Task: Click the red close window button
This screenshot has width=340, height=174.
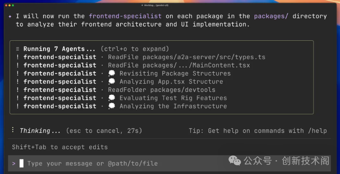Action: pos(7,5)
